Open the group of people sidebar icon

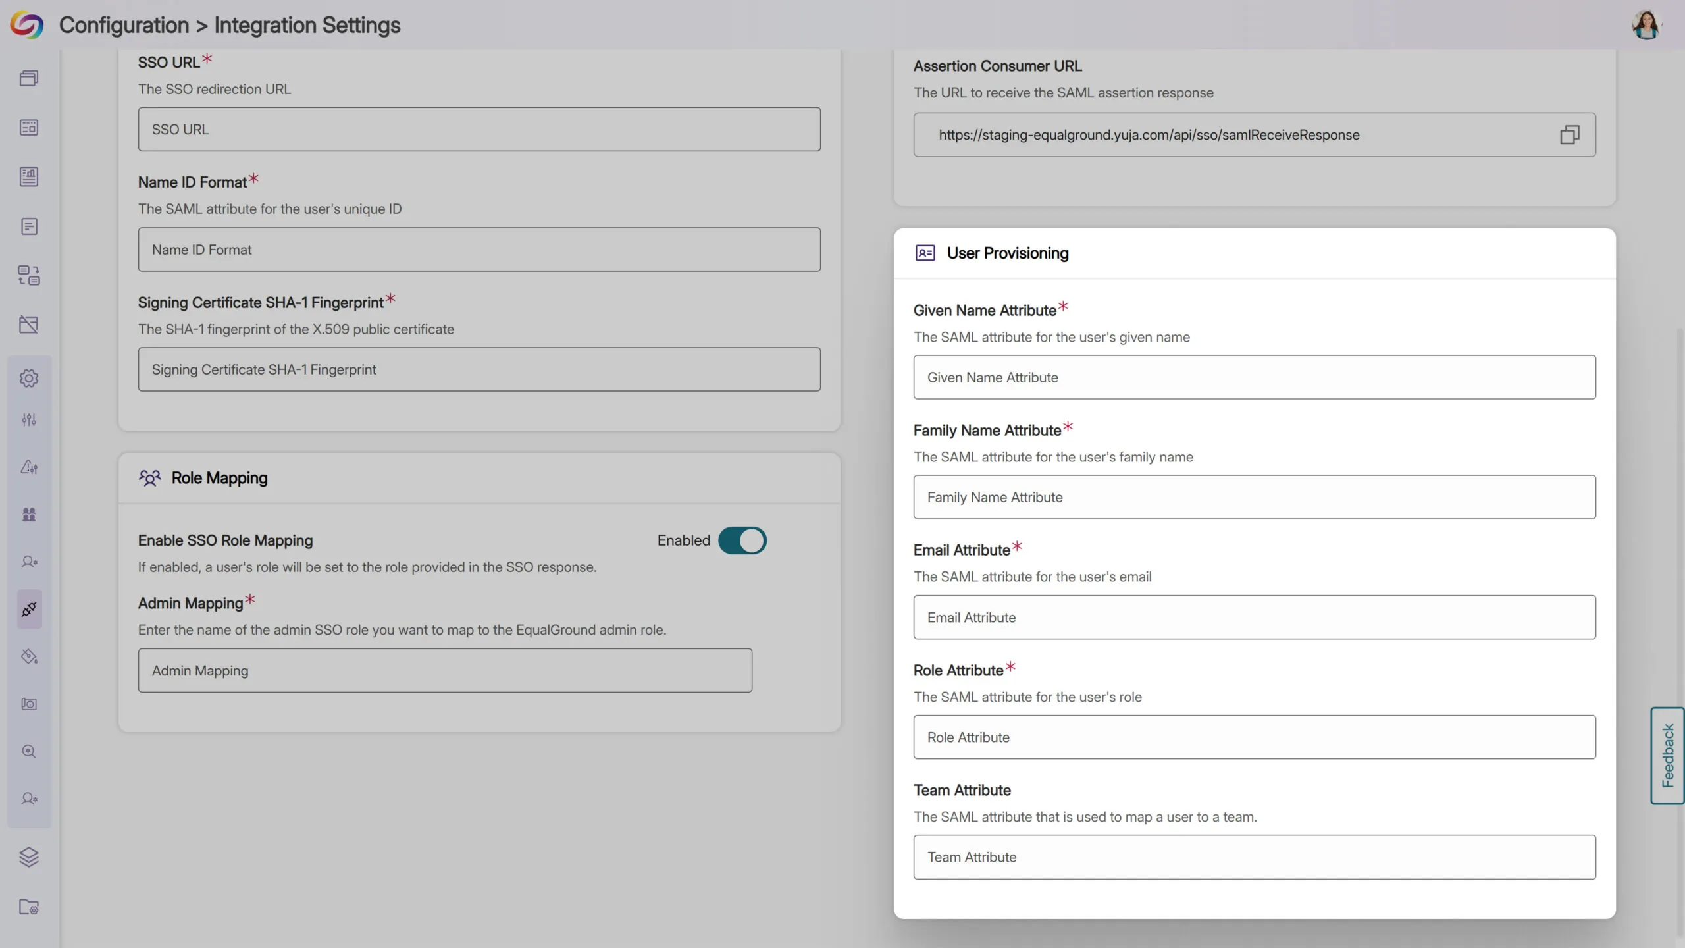click(29, 514)
